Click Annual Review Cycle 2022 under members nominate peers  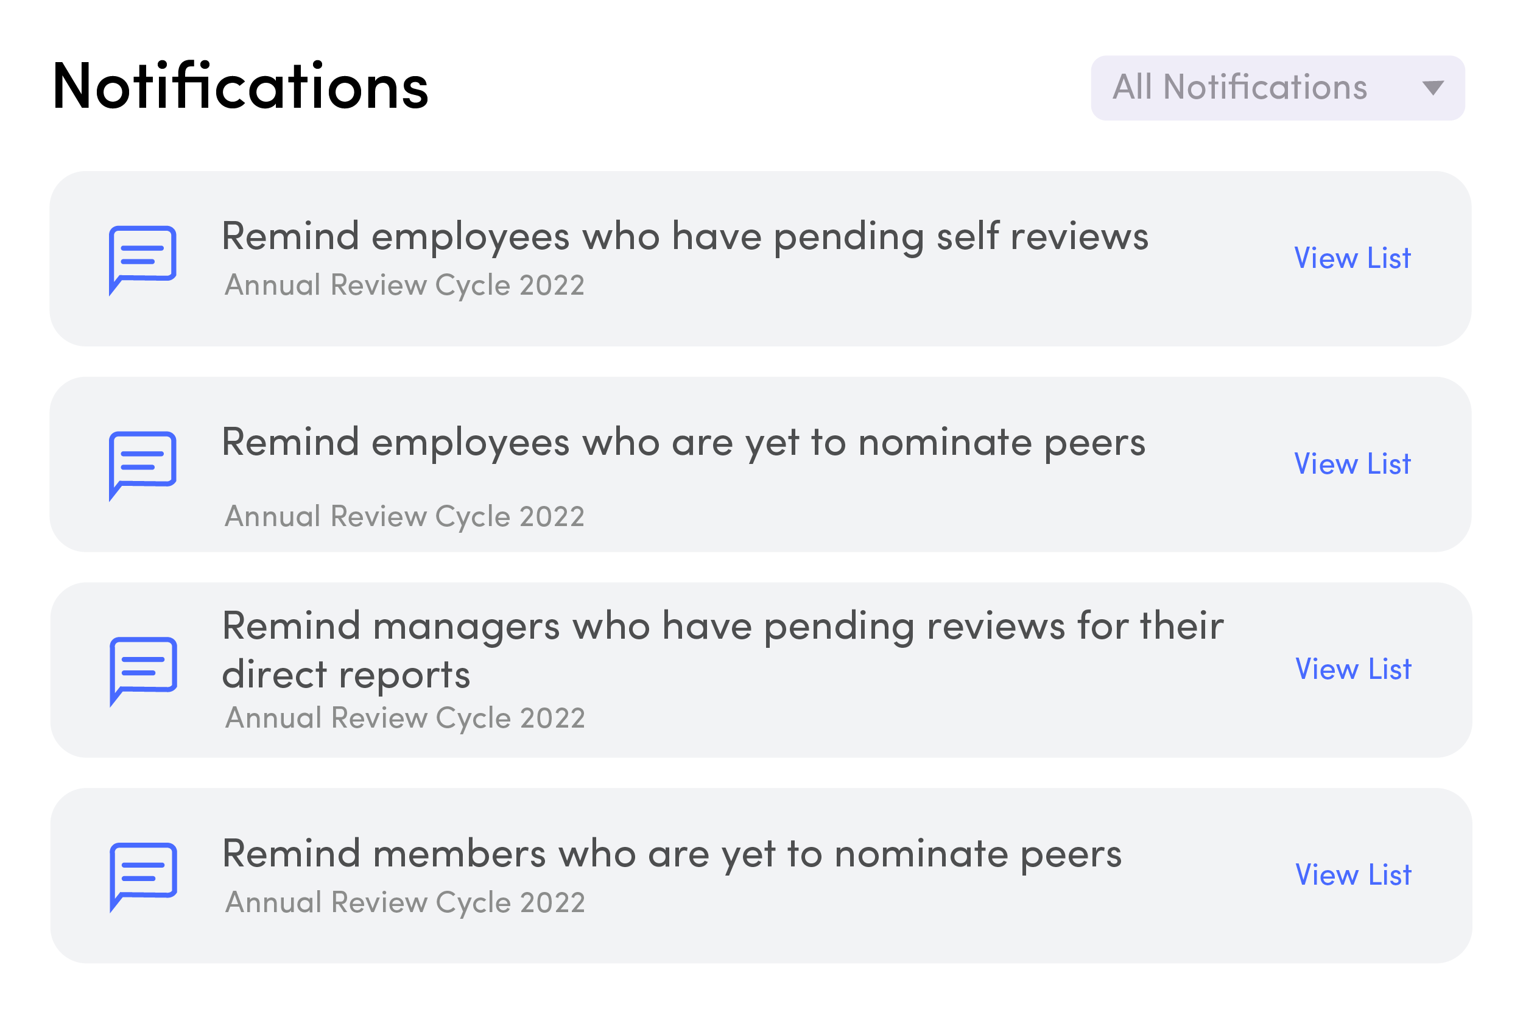pos(405,903)
